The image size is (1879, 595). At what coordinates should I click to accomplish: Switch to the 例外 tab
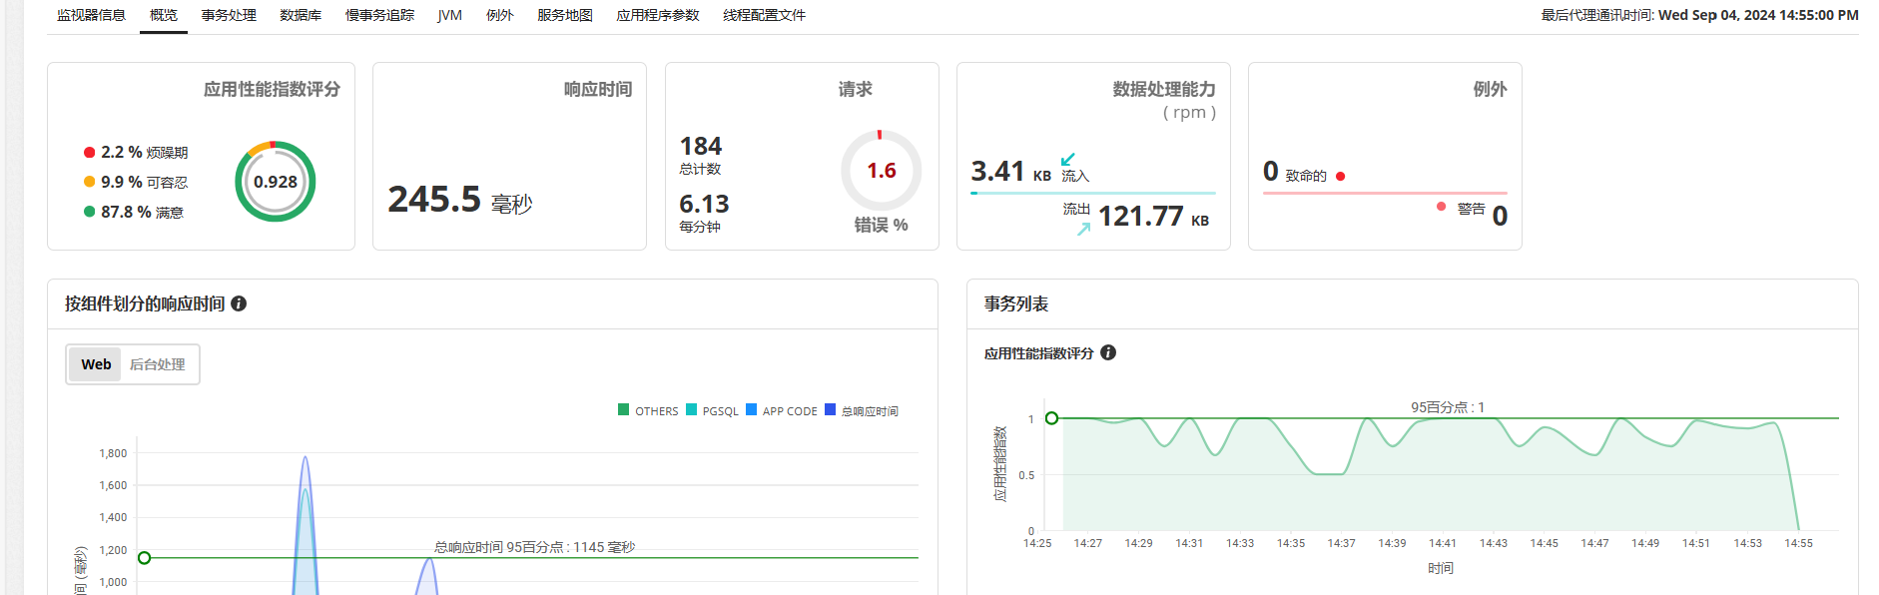pyautogui.click(x=499, y=15)
